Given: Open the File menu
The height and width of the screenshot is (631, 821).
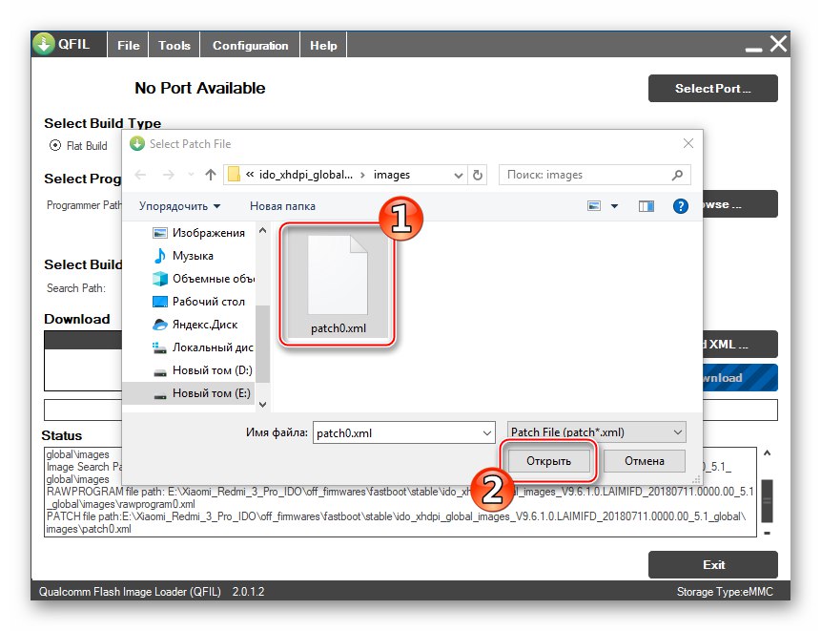Looking at the screenshot, I should 129,45.
